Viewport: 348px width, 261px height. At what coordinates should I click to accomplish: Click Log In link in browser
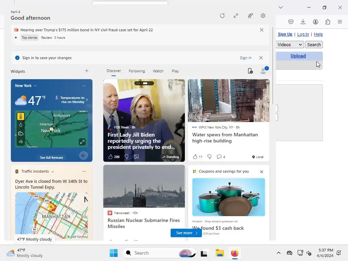303,34
